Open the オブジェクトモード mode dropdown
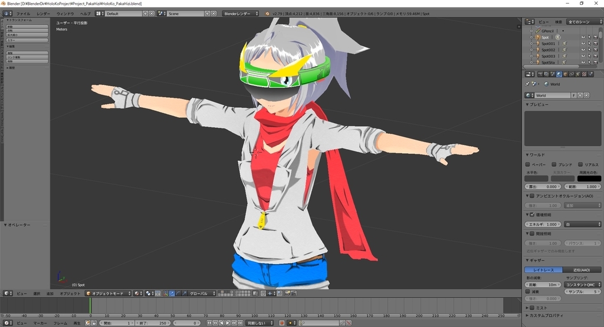 (x=109, y=293)
